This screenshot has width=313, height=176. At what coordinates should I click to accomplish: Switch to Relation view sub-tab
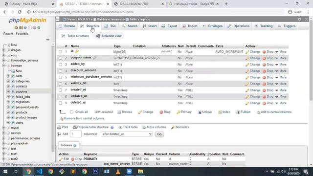point(109,36)
